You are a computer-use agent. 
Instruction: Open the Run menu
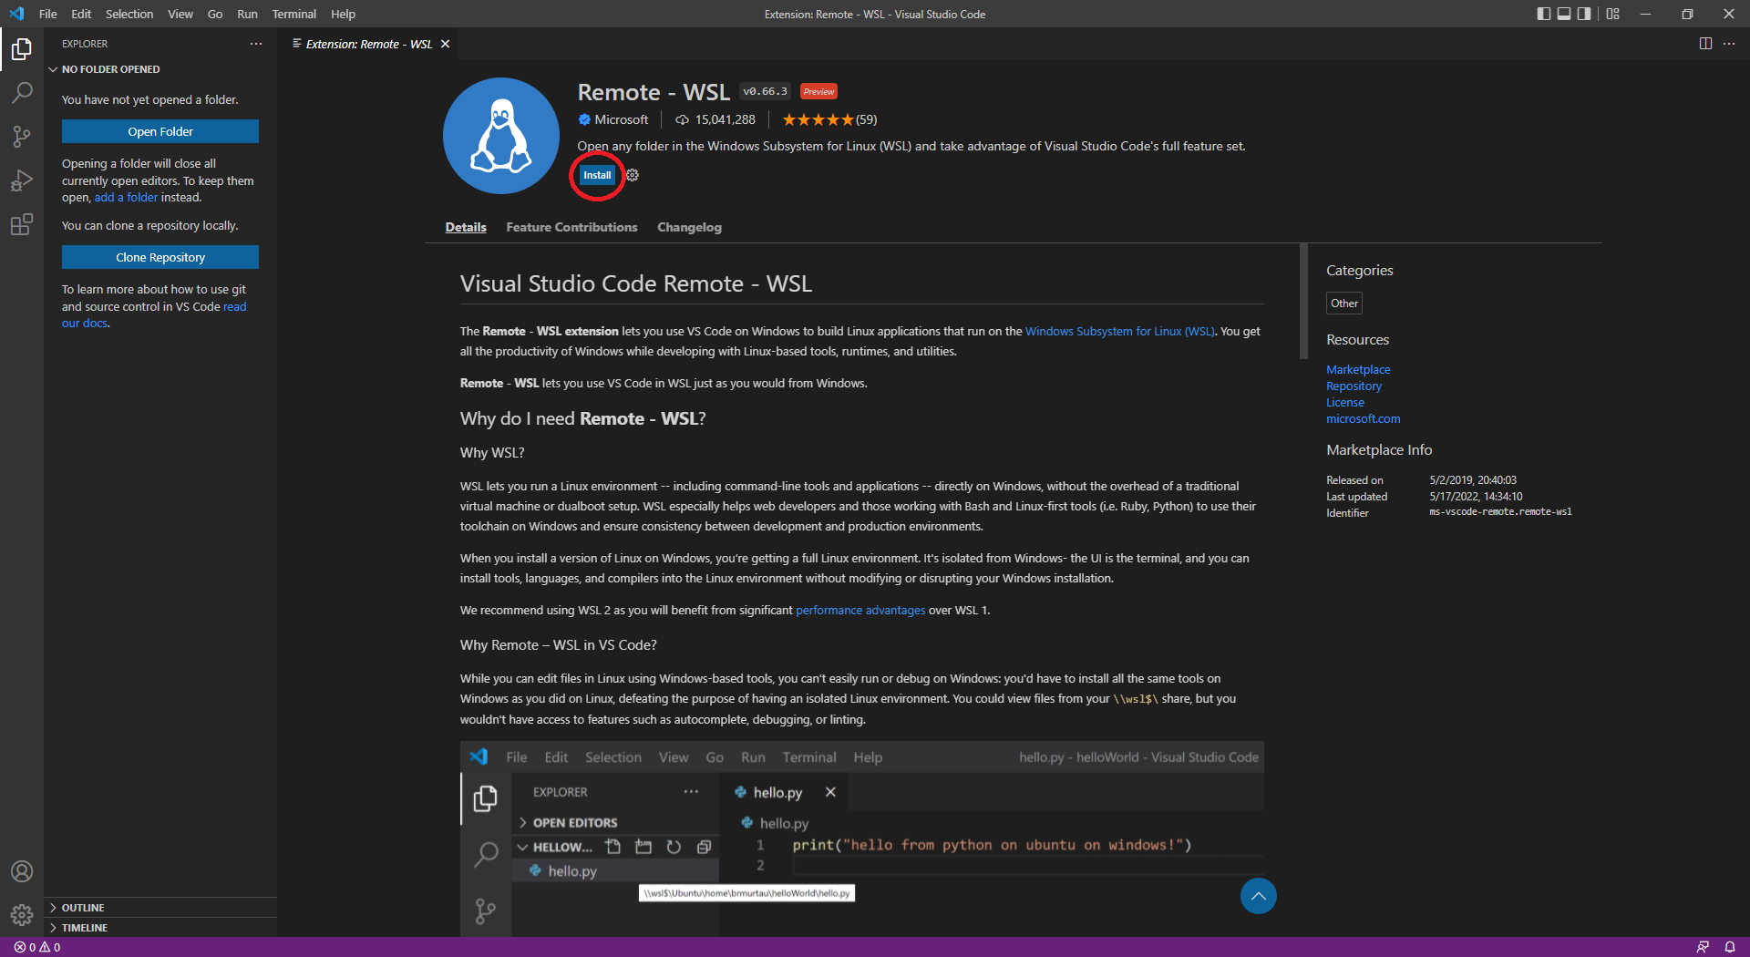[247, 14]
